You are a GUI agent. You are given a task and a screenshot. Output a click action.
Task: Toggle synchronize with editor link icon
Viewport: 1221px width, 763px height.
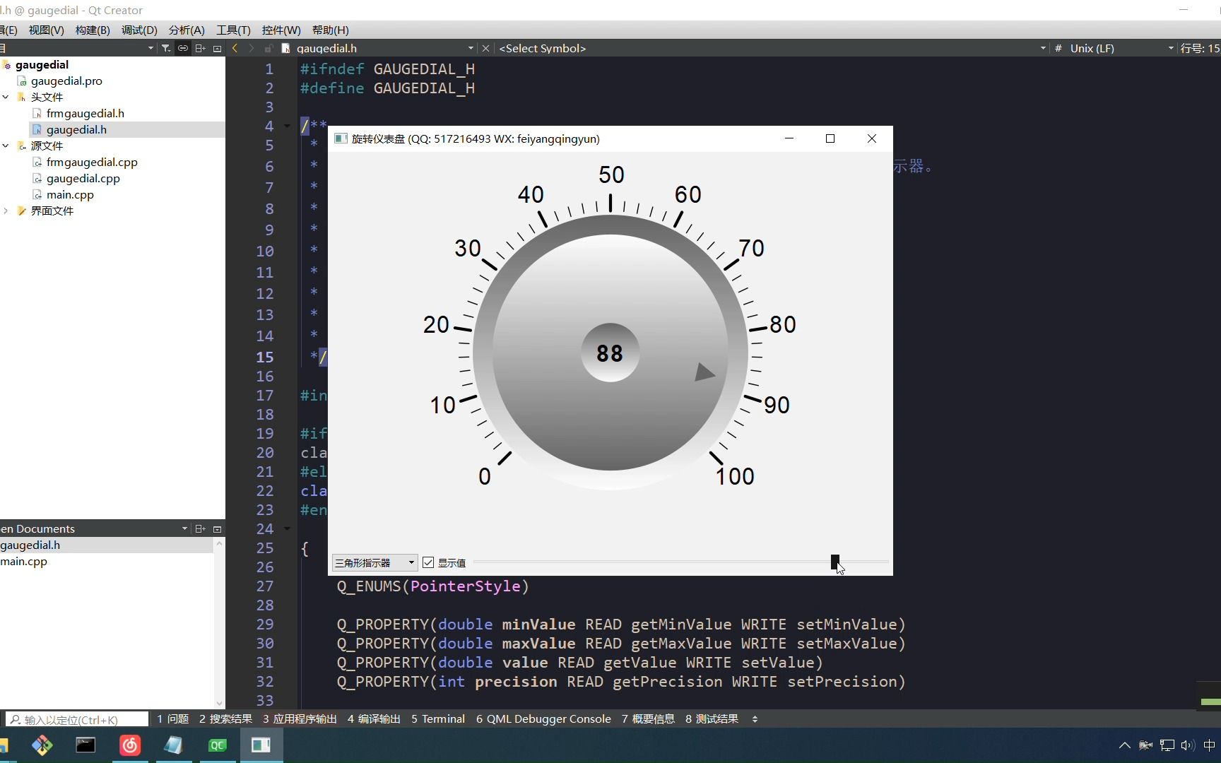(x=183, y=48)
